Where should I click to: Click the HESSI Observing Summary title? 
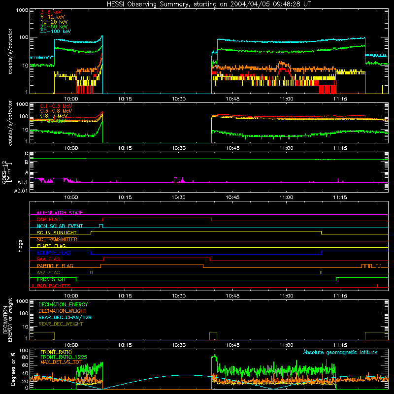[x=208, y=4]
